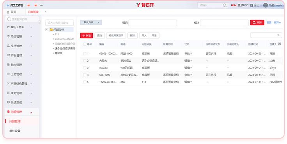Click the search magnifier icon in top bar
Viewport: 287px width, 144px height.
pos(225,5)
